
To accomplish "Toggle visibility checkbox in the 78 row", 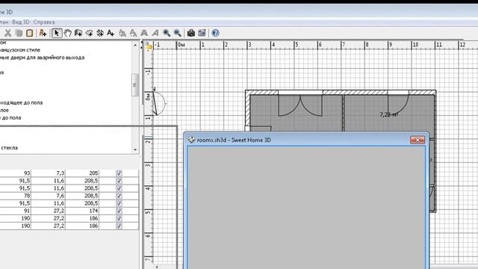I will point(119,196).
